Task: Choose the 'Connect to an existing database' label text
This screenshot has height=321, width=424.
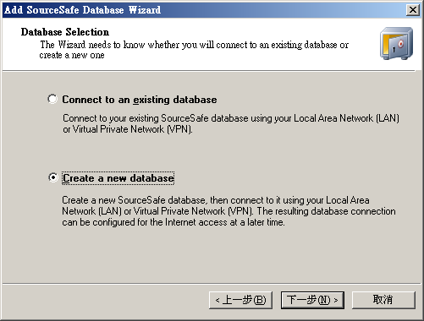Action: [140, 100]
